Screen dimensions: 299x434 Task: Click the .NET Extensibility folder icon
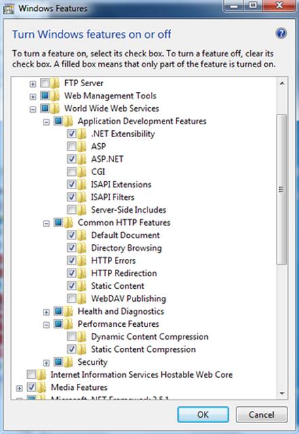click(82, 134)
